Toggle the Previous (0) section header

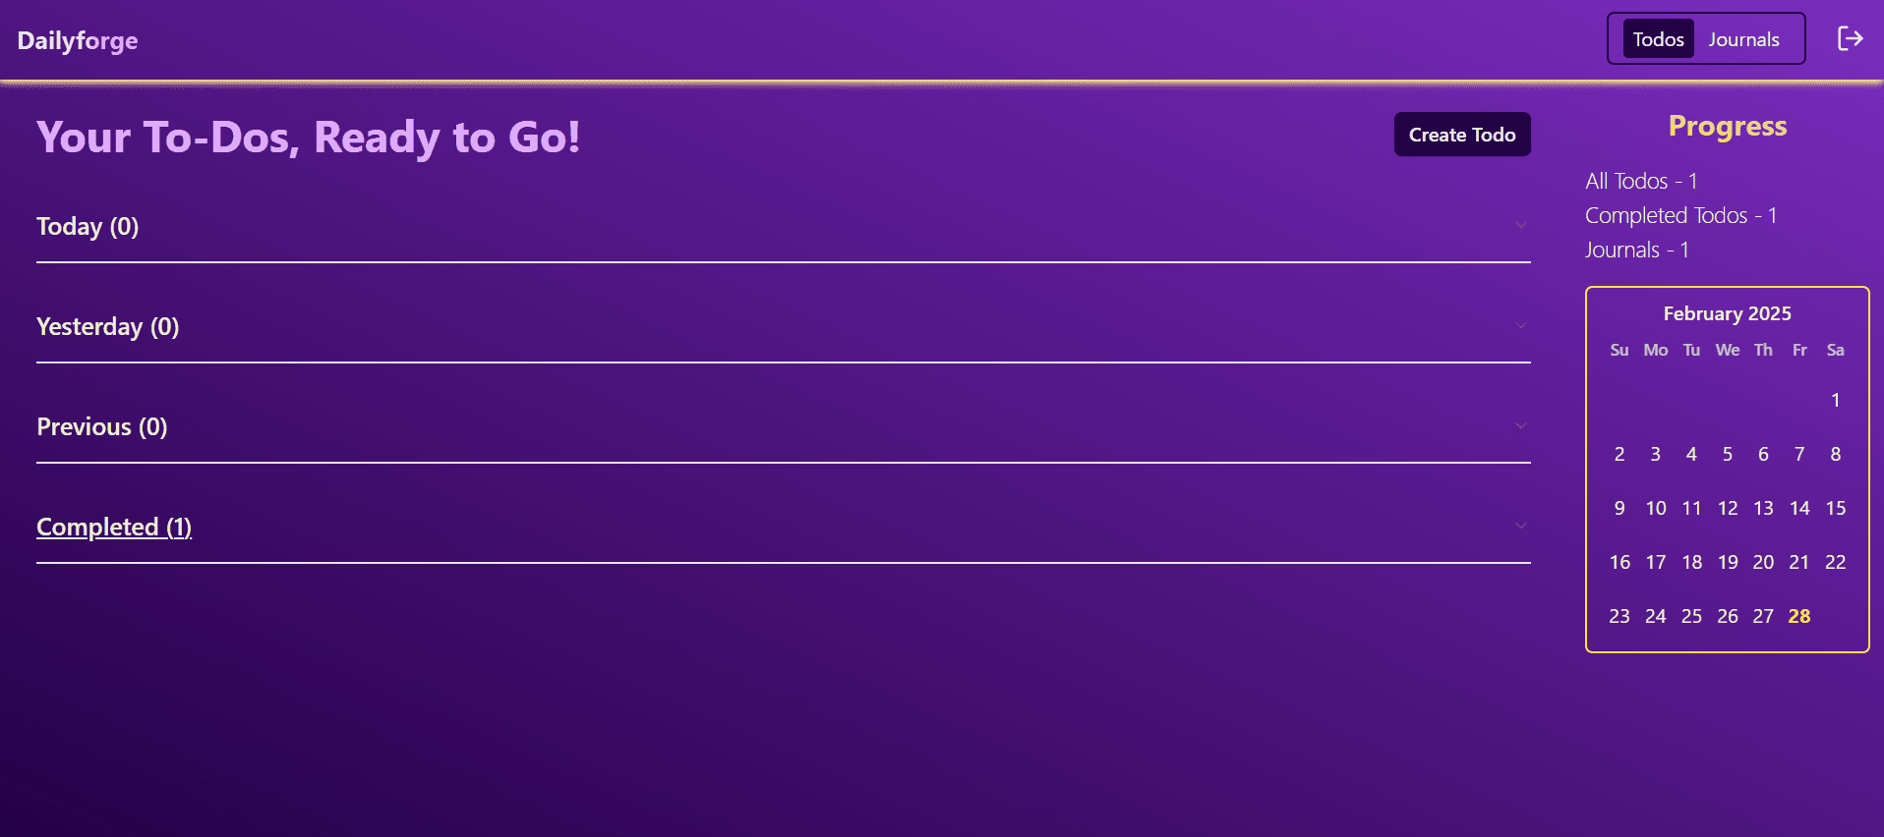click(101, 427)
